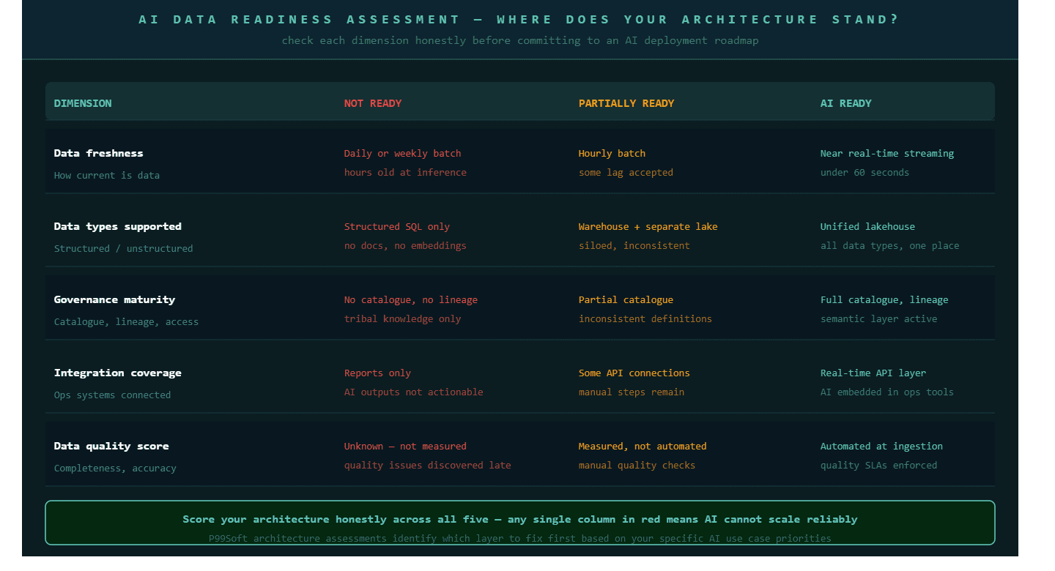Click 'Daily or weekly batch' cell
This screenshot has width=1055, height=571.
(403, 153)
